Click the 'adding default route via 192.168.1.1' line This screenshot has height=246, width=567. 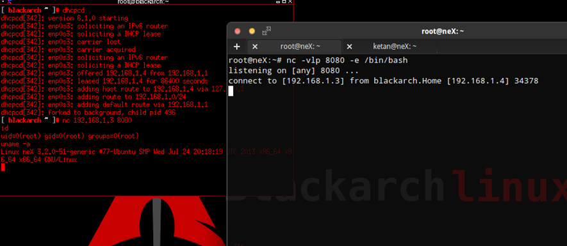[x=104, y=105]
